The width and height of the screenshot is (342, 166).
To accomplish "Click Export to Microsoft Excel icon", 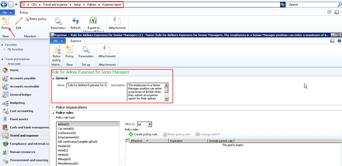I will pos(94,21).
